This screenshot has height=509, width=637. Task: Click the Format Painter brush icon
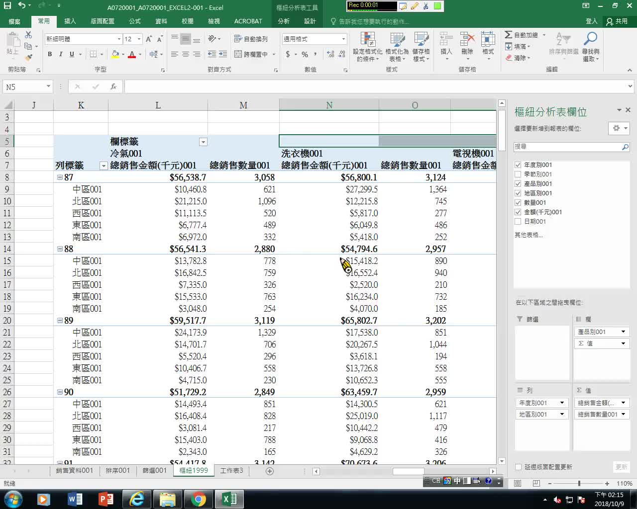pos(28,58)
